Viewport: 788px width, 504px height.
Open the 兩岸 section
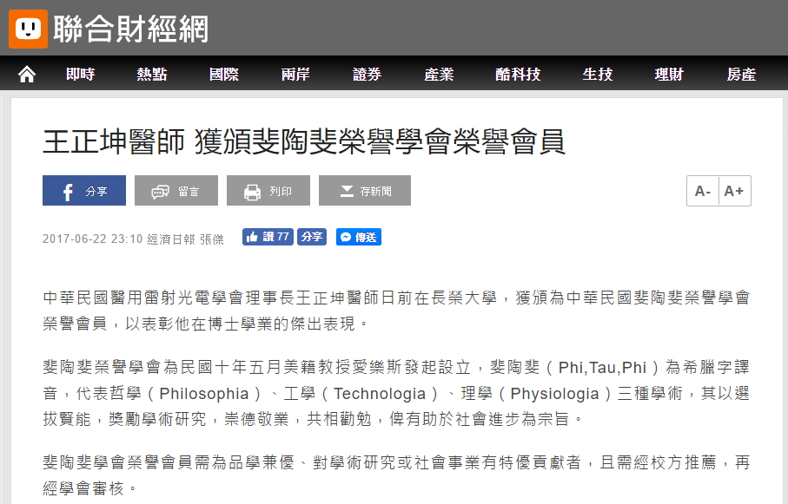[x=295, y=75]
